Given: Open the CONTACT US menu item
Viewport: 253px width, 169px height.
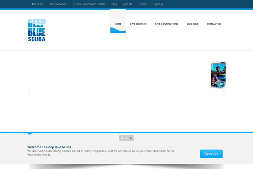Looking at the screenshot, I should (x=214, y=24).
